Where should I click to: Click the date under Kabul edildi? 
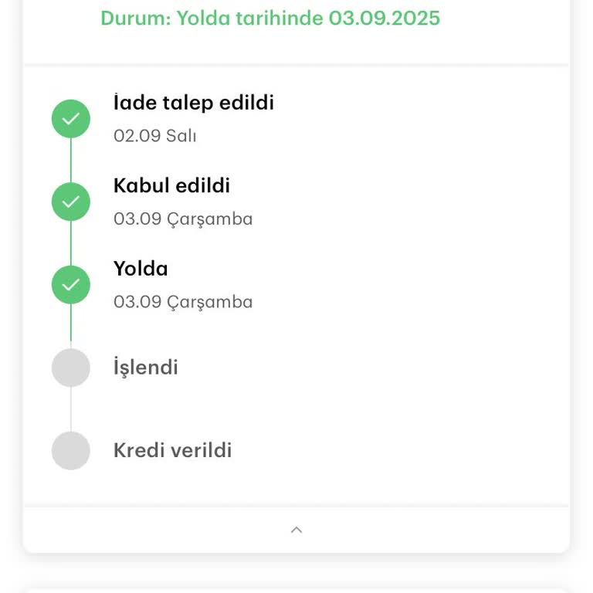(x=183, y=219)
